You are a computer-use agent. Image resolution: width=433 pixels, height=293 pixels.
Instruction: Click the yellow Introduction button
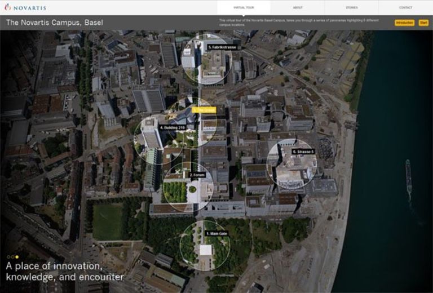404,23
